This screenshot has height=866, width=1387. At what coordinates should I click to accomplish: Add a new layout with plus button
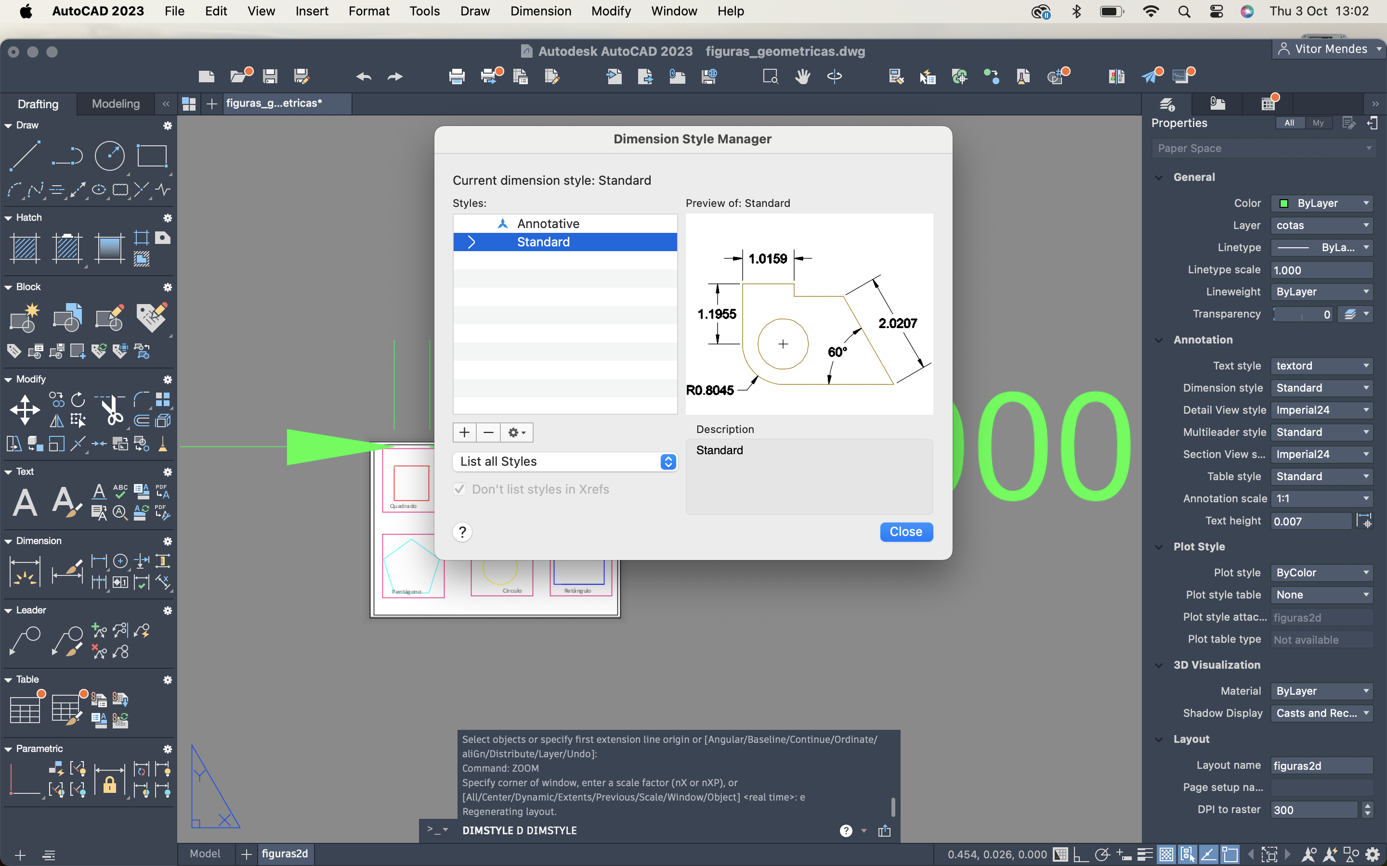click(246, 854)
